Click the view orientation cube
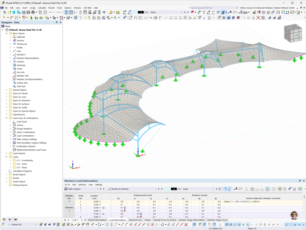Image resolution: width=306 pixels, height=230 pixels. coord(293,34)
